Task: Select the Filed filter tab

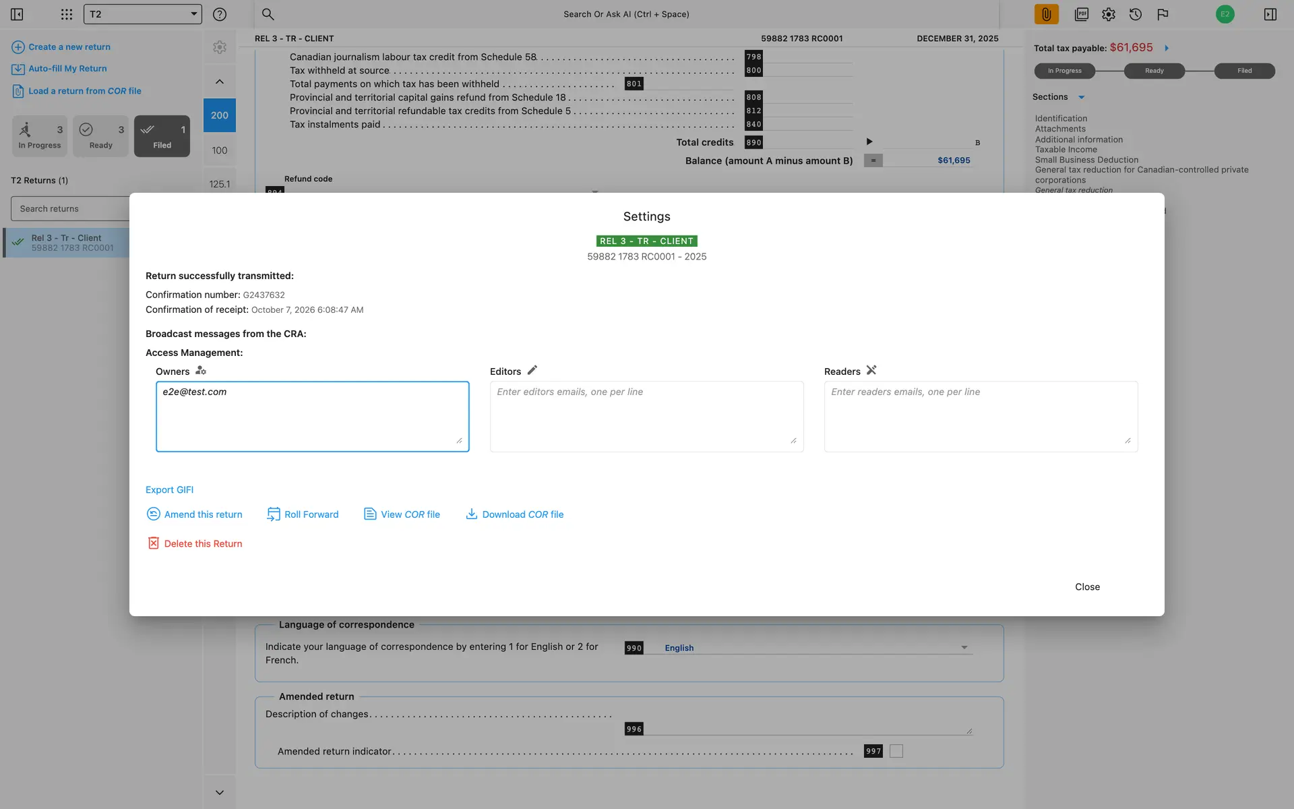Action: coord(162,136)
